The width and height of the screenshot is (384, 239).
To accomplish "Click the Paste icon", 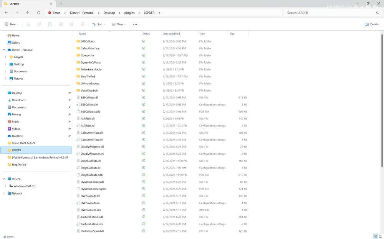I will (50, 24).
